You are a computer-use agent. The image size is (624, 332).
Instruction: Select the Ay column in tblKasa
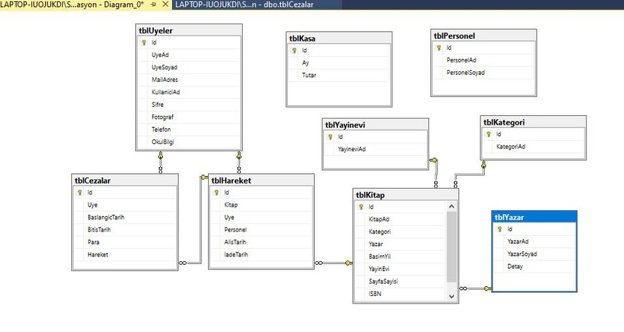pos(339,63)
